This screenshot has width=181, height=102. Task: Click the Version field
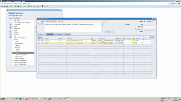coord(153,22)
